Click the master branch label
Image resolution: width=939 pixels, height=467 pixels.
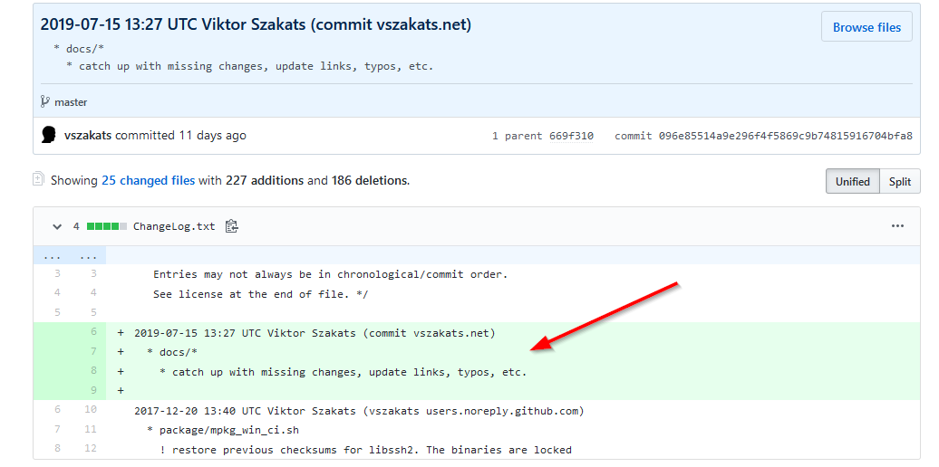tap(71, 102)
